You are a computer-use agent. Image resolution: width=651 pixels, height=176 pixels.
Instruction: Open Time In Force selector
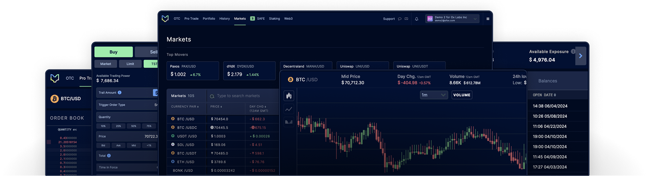tap(127, 167)
